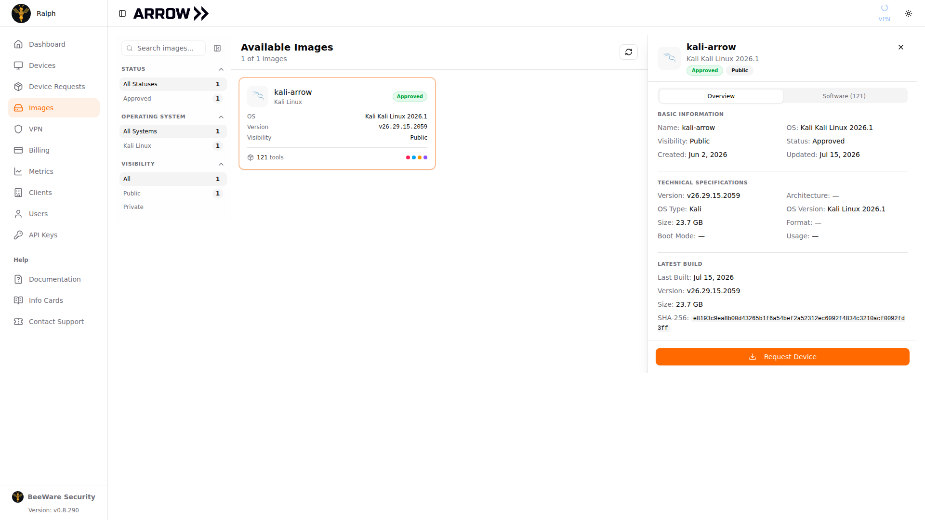Collapse the OPERATING SYSTEM filter section
This screenshot has width=925, height=520.
point(221,117)
